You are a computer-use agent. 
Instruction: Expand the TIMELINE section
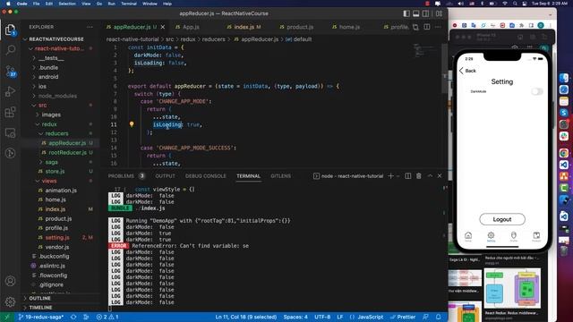tap(40, 308)
